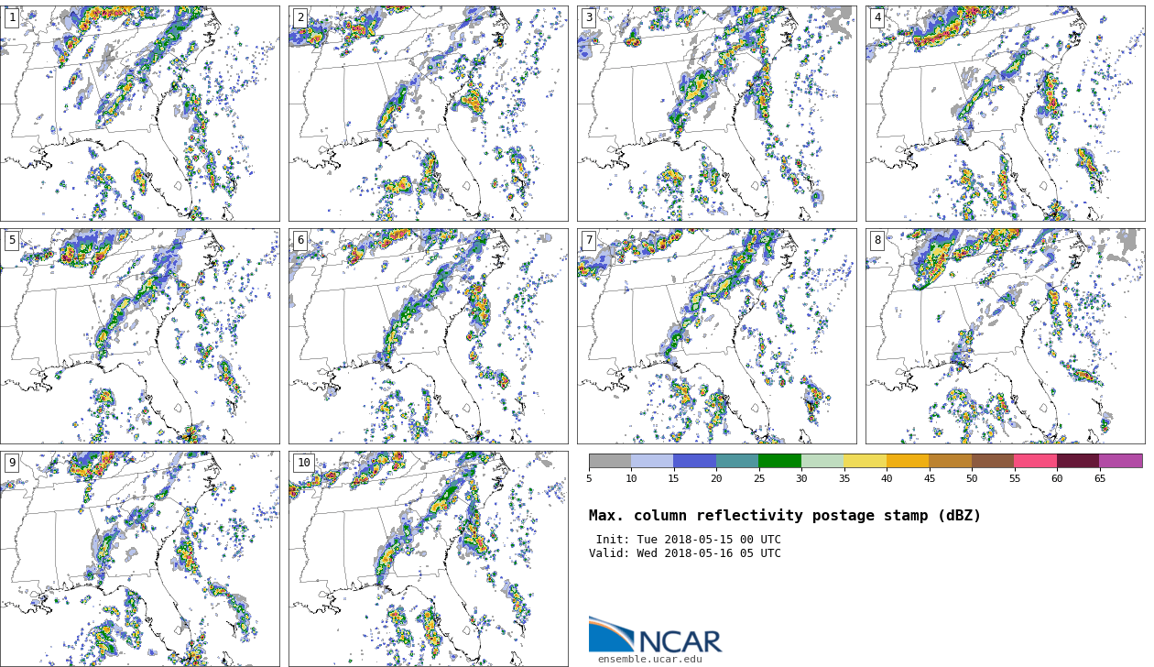Click the gray 5-10 dBZ swatch
This screenshot has width=1154, height=667.
tap(610, 461)
